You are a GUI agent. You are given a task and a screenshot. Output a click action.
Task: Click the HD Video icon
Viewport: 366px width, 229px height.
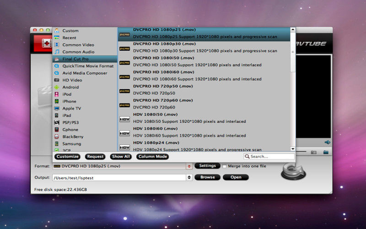point(57,80)
